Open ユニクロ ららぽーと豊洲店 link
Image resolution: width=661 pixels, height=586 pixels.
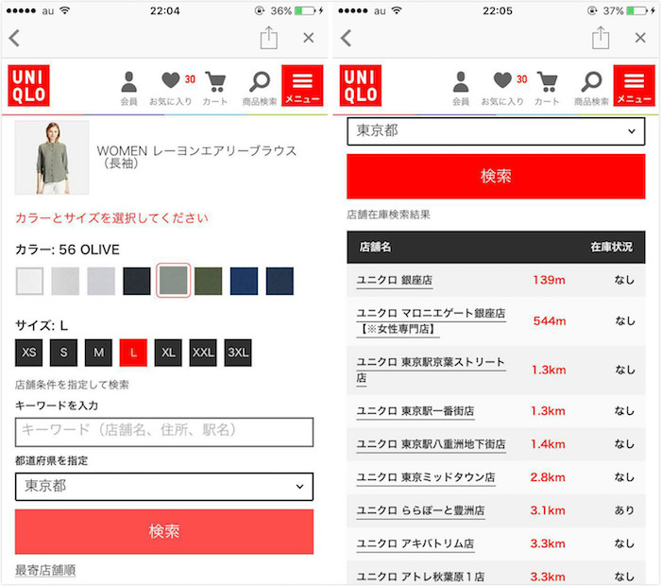click(x=421, y=510)
